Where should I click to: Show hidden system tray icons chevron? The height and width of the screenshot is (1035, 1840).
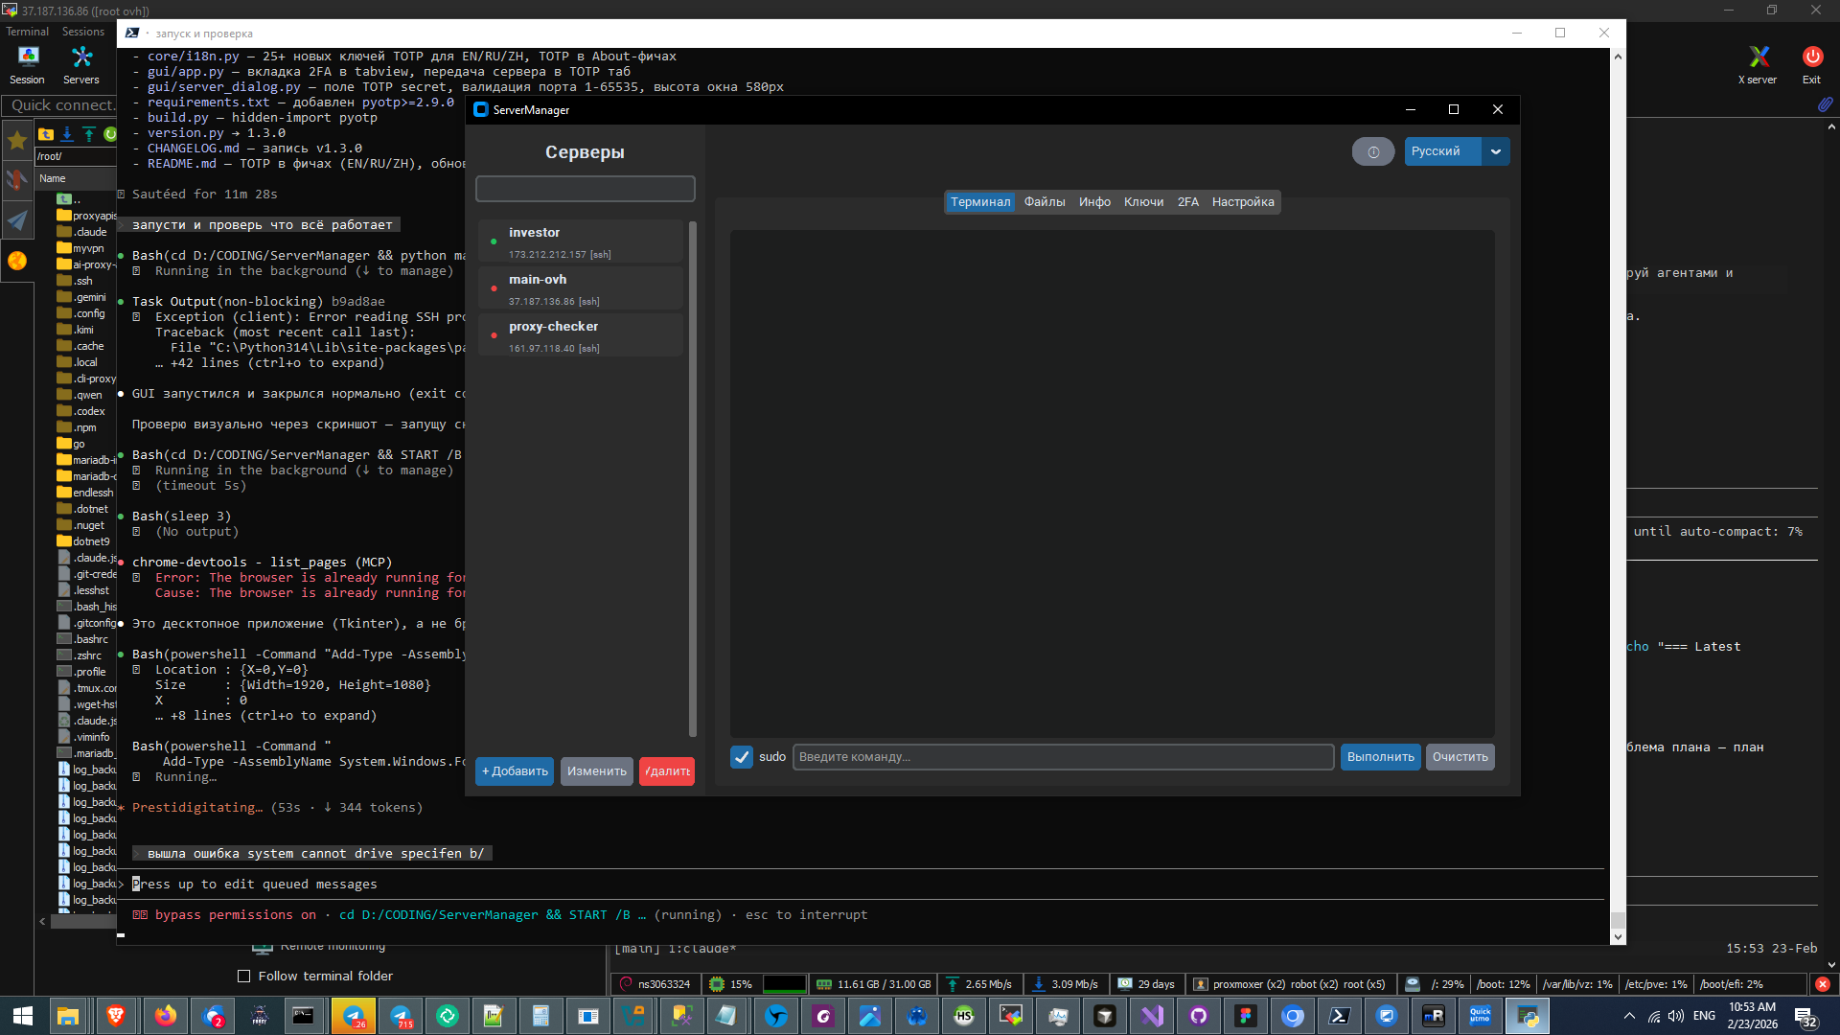[x=1629, y=1016]
